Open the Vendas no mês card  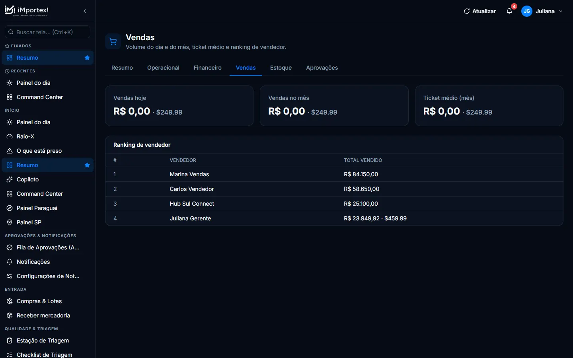334,106
